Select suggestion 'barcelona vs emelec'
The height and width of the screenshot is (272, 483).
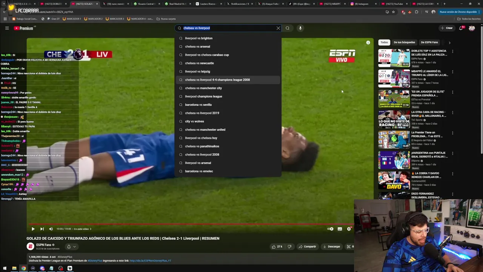[228, 171]
